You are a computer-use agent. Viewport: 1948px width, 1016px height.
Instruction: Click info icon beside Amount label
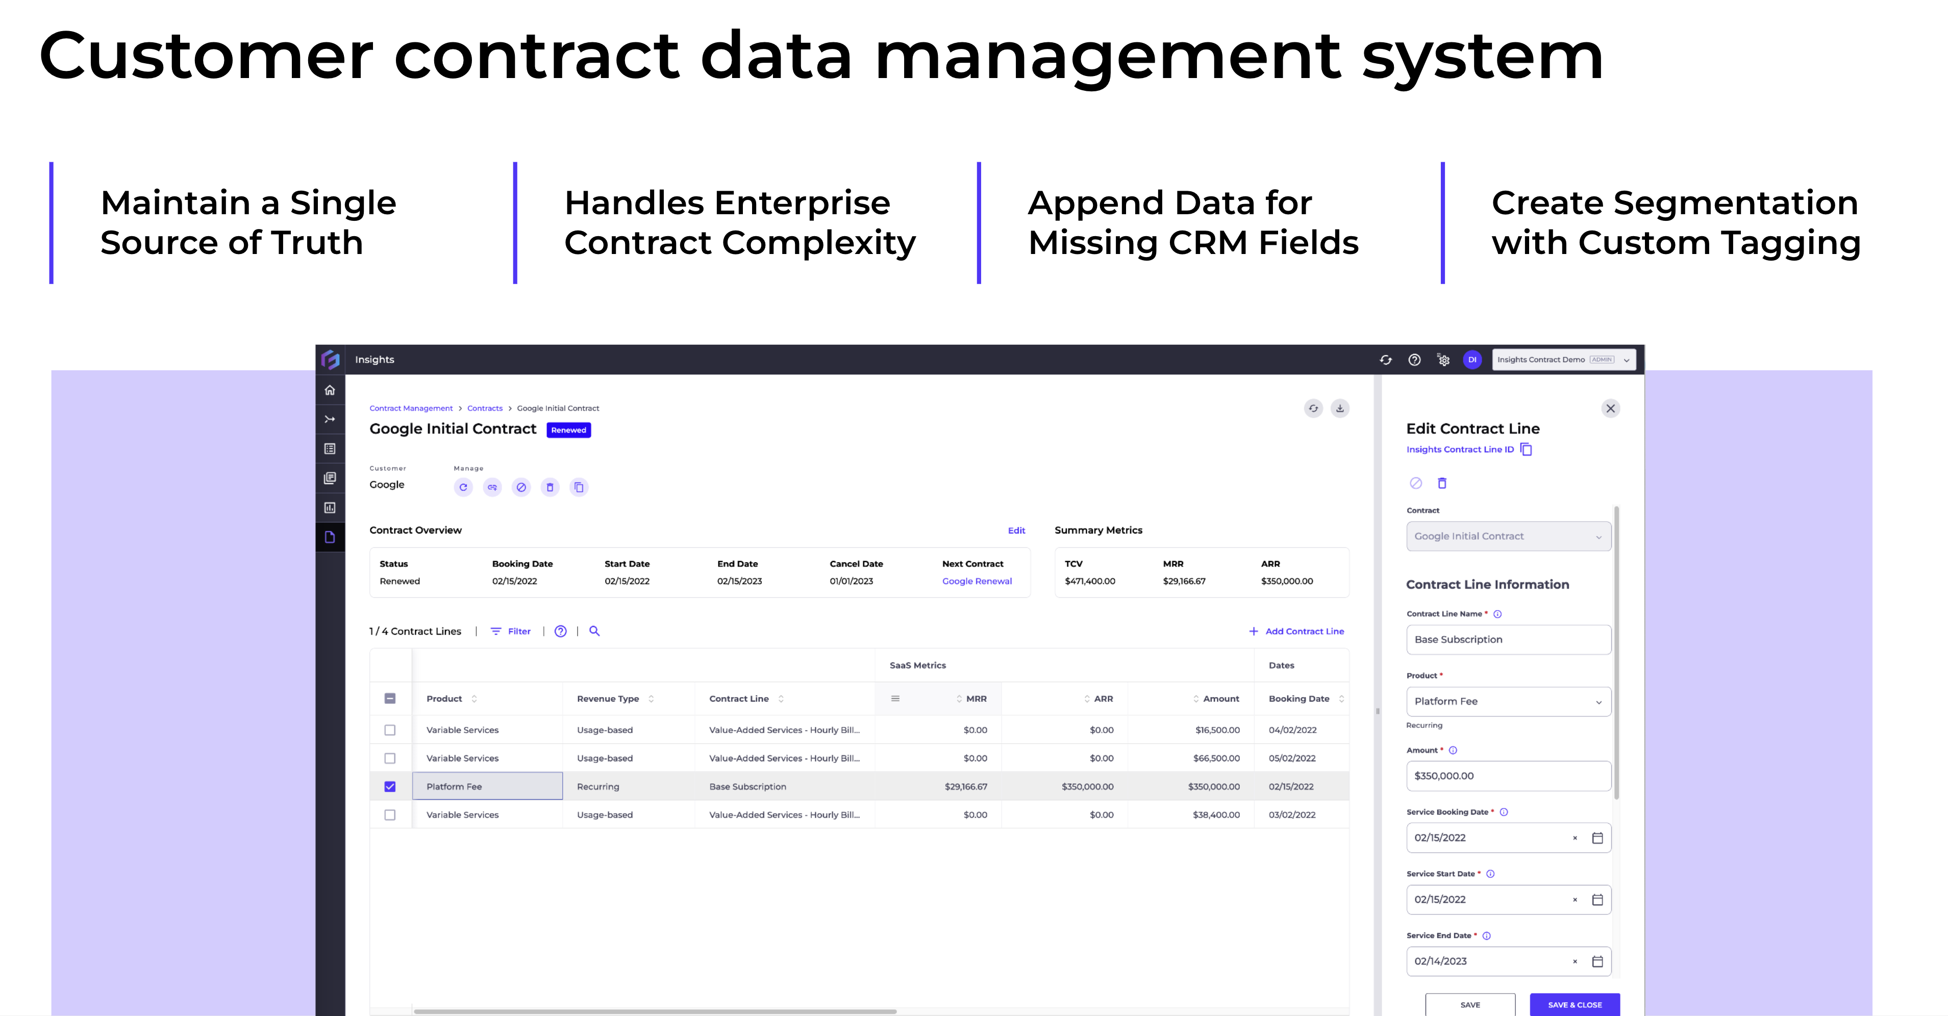click(x=1453, y=751)
